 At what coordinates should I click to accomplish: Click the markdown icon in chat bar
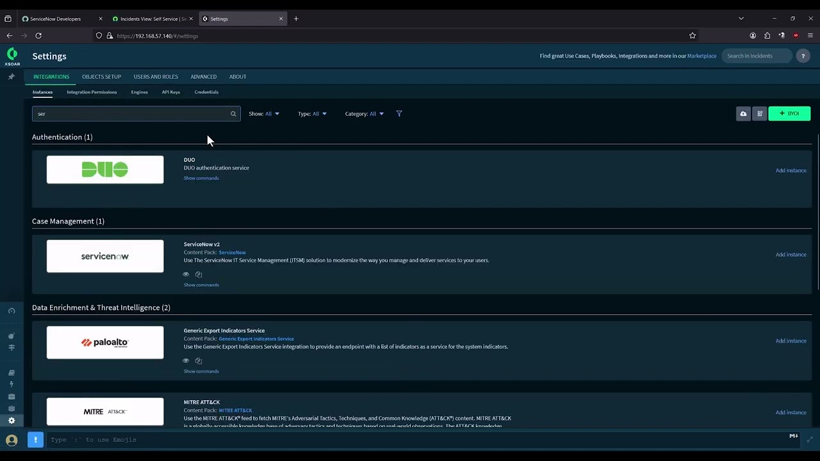pos(793,436)
